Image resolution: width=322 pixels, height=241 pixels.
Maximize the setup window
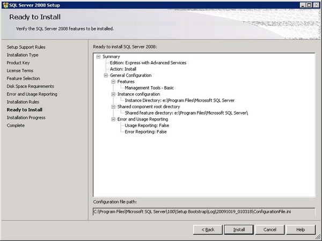pyautogui.click(x=309, y=5)
